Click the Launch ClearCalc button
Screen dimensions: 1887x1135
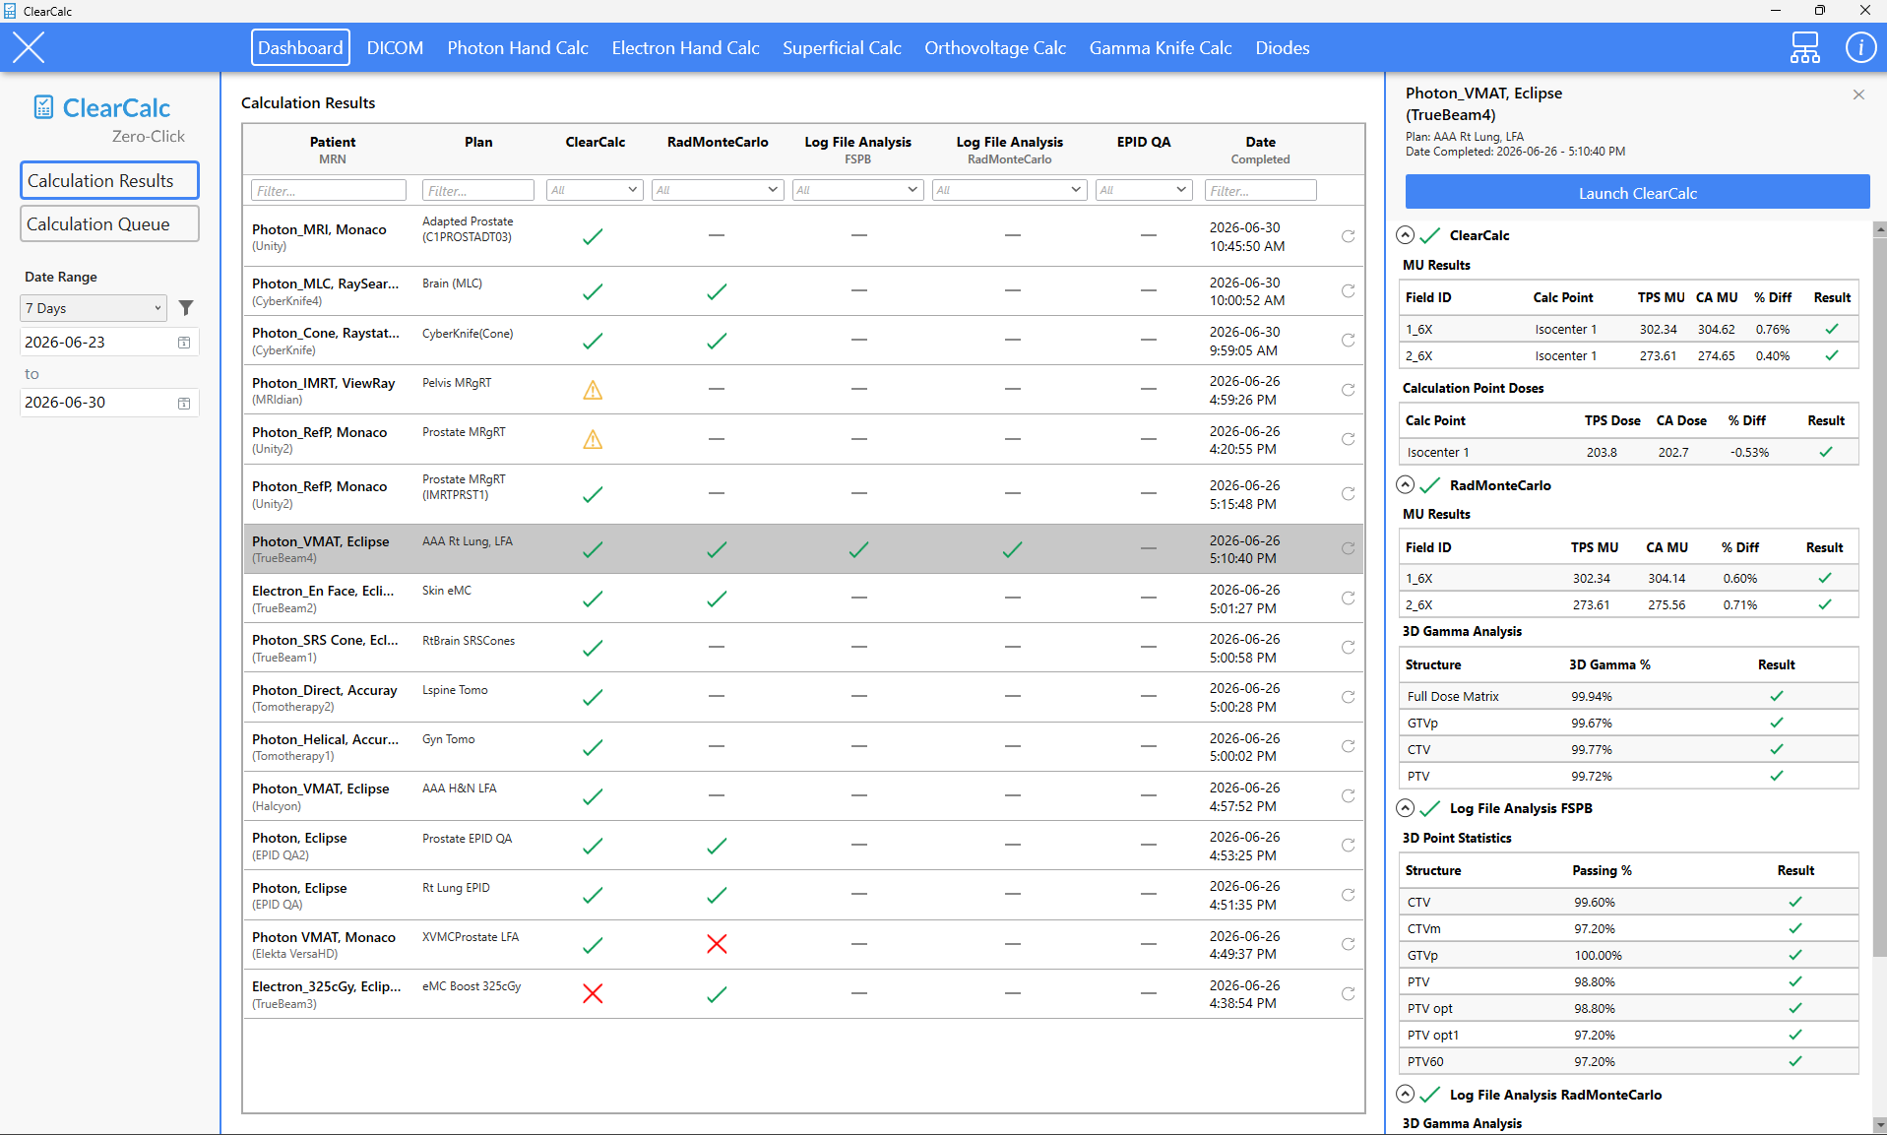click(x=1637, y=192)
